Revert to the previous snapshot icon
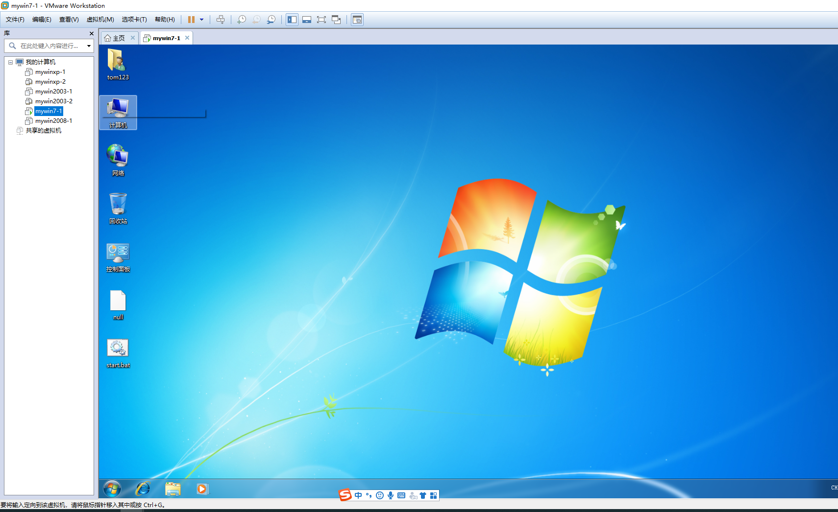Screen dimensions: 838x512 [256, 20]
